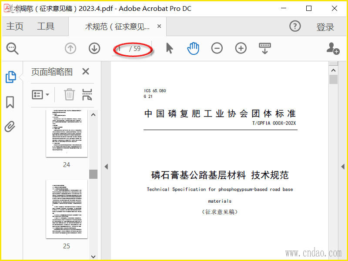Click the page label 24
Viewport: 348px width, 261px height.
pyautogui.click(x=67, y=165)
